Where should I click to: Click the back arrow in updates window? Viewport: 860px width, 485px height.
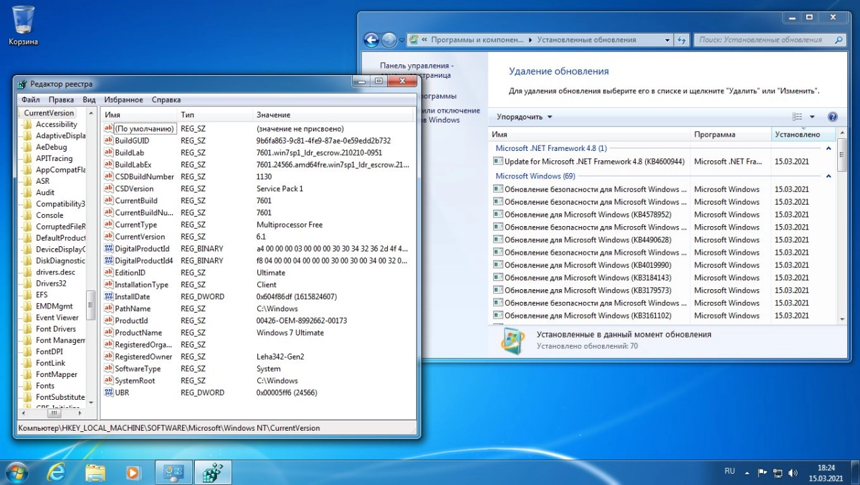372,40
